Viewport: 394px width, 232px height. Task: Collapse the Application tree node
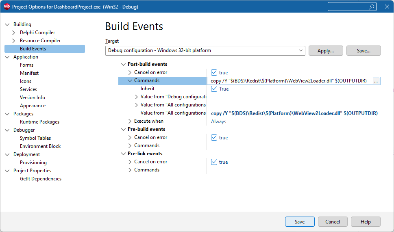7,57
